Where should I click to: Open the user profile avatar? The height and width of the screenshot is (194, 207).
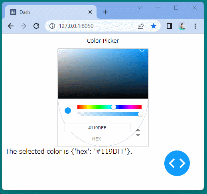(182, 26)
